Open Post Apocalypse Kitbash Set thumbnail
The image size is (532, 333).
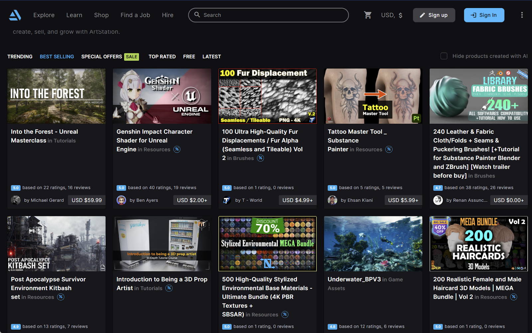pos(57,244)
